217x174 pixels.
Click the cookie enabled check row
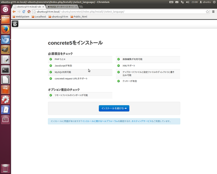click(148, 81)
